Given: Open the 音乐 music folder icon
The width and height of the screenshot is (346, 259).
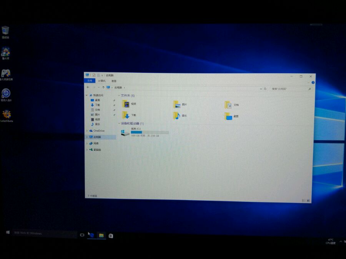Looking at the screenshot, I should click(176, 115).
